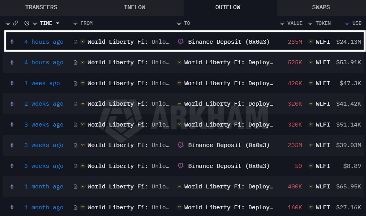Open '3 weeks ago' timestamp in $51.14K row

coord(44,125)
